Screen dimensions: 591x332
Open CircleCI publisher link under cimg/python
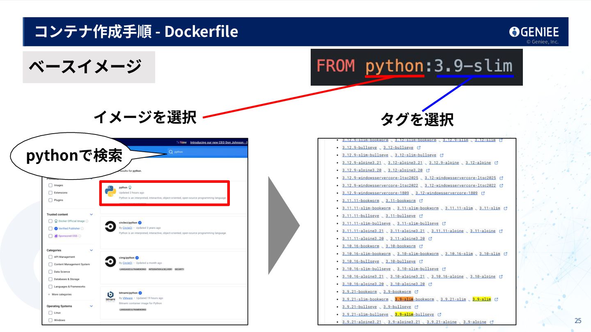[x=127, y=263]
